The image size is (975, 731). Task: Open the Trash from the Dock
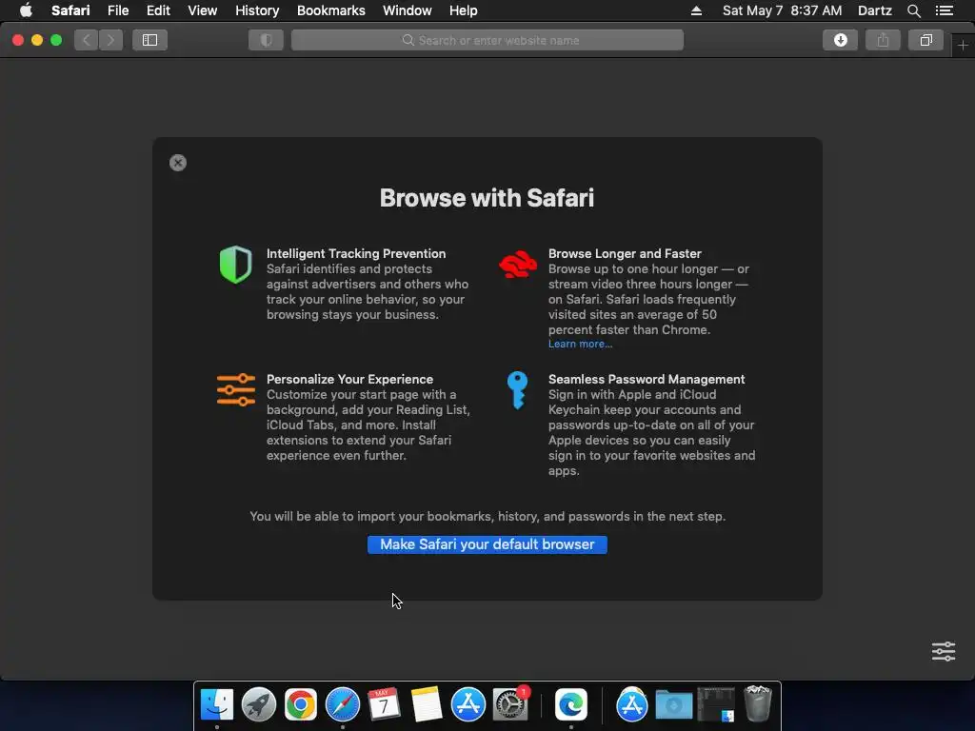(758, 703)
